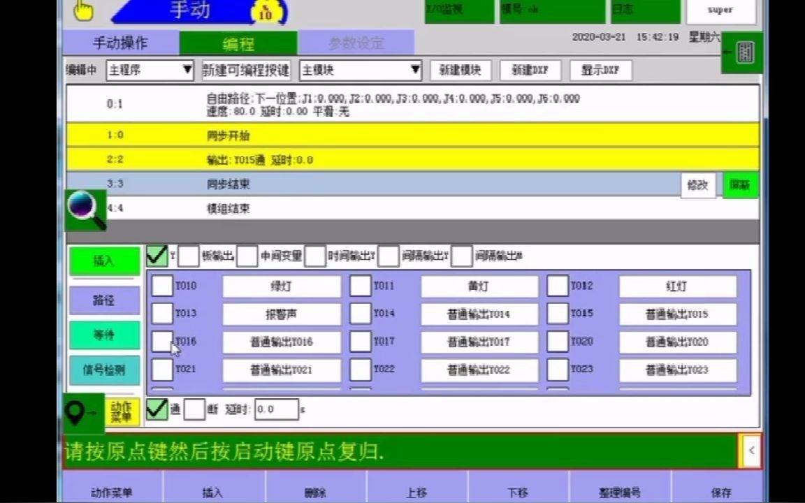Select program row 1:0 同步开始

[413, 135]
